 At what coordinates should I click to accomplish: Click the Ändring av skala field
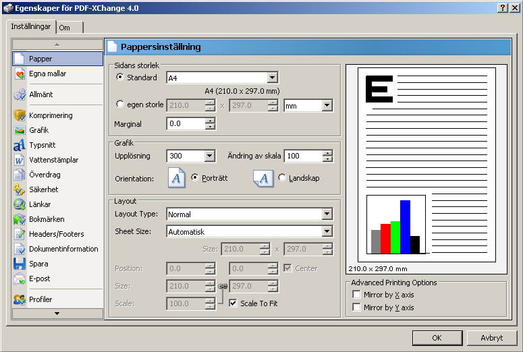[304, 156]
